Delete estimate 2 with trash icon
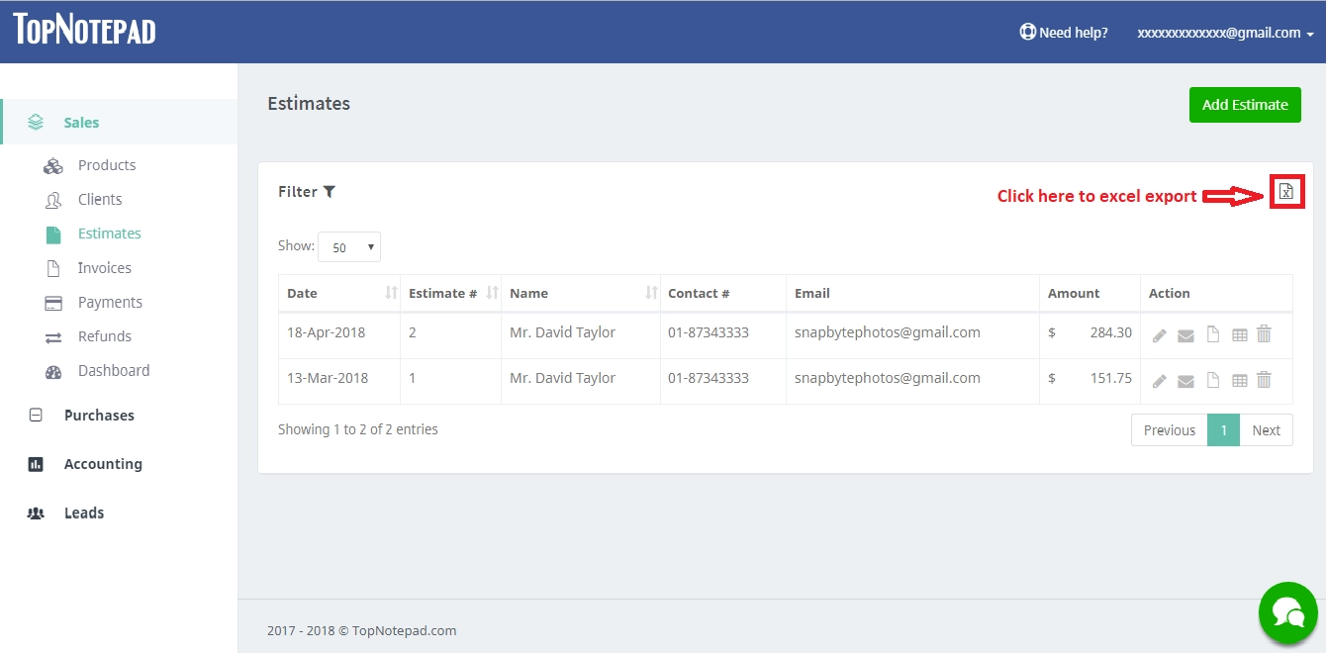 point(1264,334)
